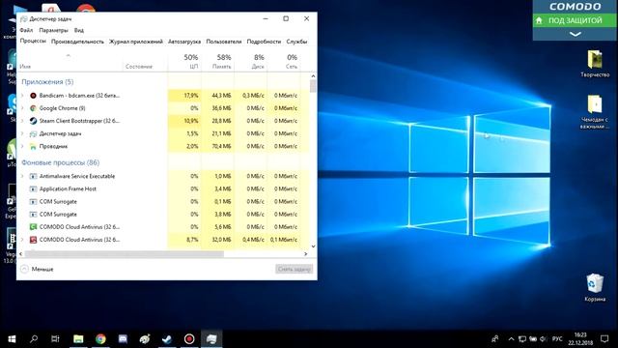Expand the Диспетчер задач process row
This screenshot has width=618, height=348.
coord(22,133)
